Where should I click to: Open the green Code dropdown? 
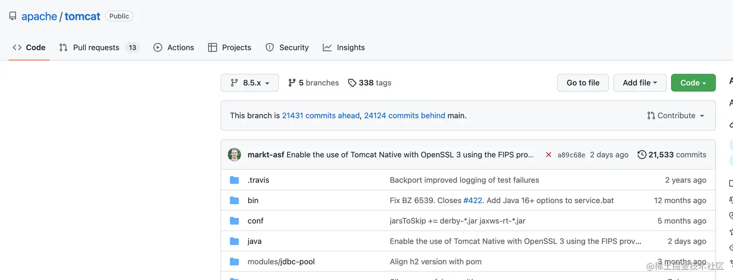point(693,83)
